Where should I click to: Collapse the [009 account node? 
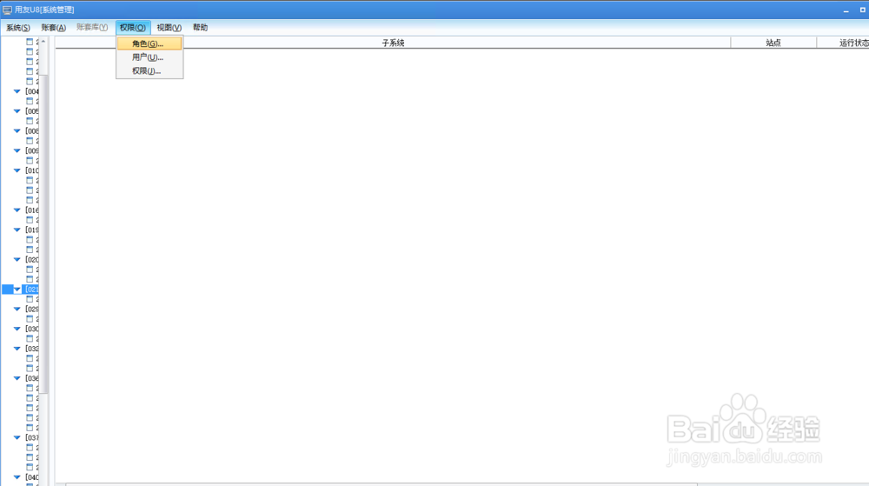[x=17, y=150]
